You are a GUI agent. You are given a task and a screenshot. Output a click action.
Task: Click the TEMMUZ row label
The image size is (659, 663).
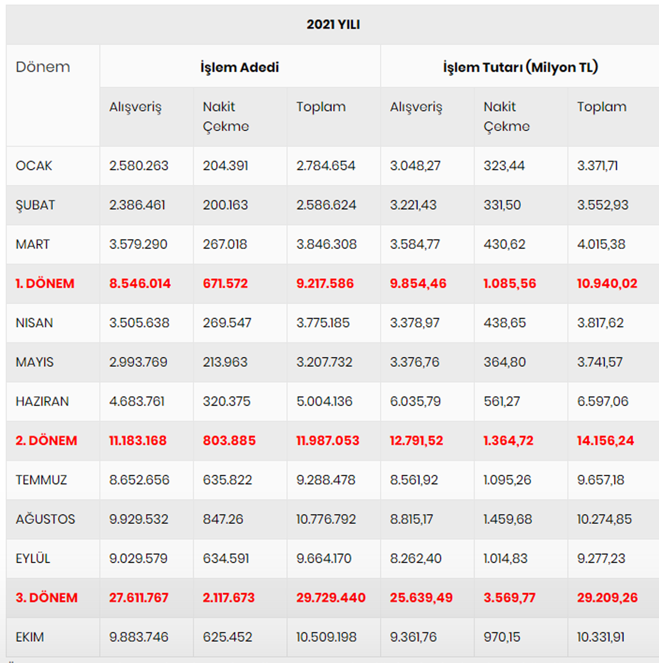tap(41, 480)
